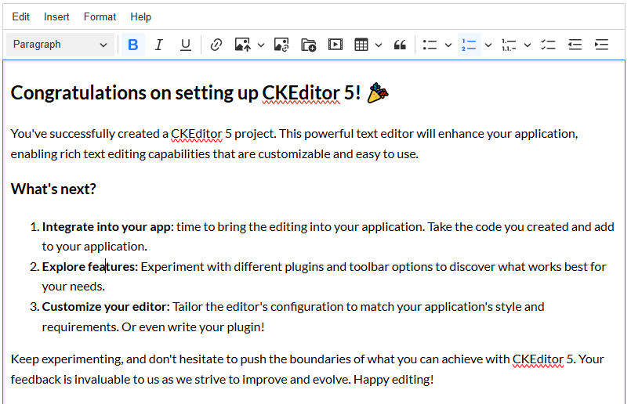The height and width of the screenshot is (404, 631).
Task: Open the Insert menu
Action: 56,17
